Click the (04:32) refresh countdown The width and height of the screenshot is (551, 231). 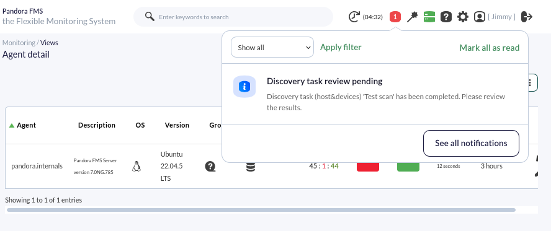pyautogui.click(x=372, y=17)
